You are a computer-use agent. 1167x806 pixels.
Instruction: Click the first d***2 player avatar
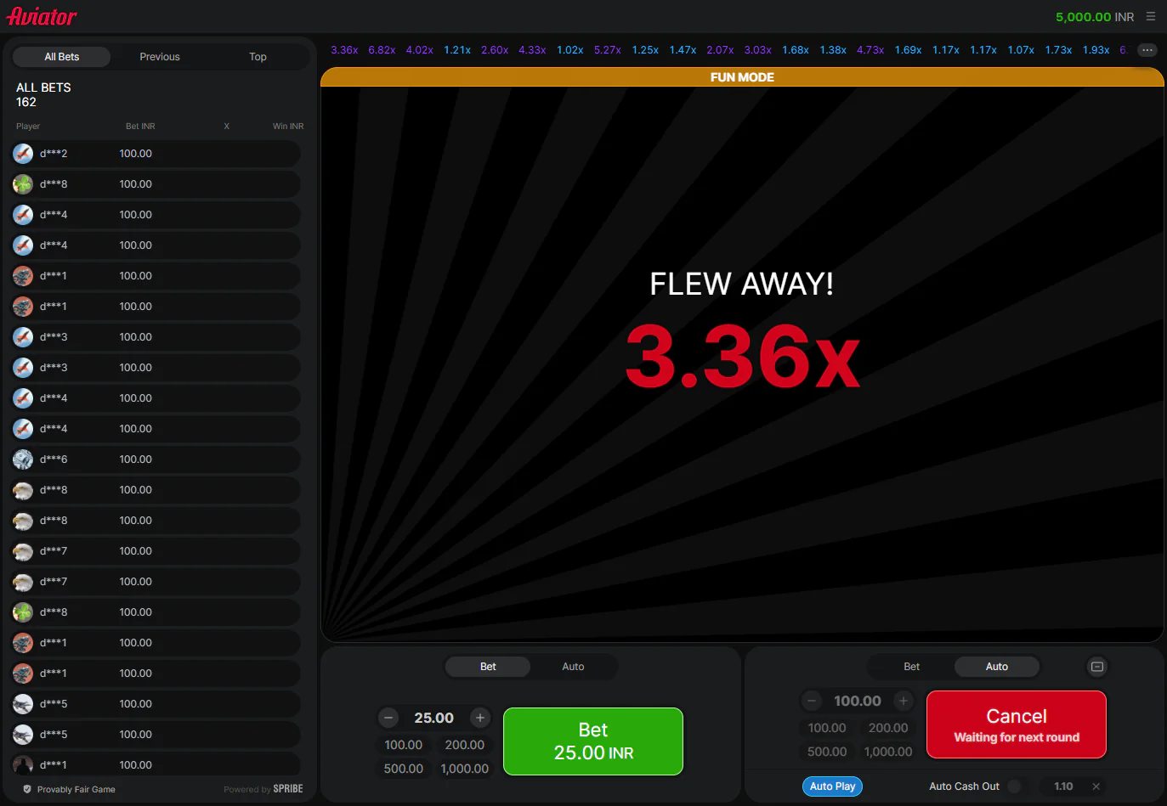click(x=23, y=154)
